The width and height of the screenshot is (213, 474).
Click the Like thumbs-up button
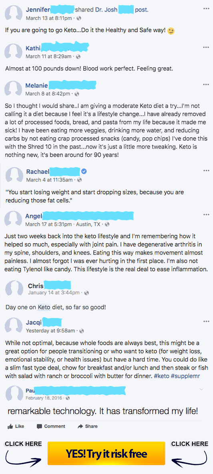pyautogui.click(x=16, y=426)
